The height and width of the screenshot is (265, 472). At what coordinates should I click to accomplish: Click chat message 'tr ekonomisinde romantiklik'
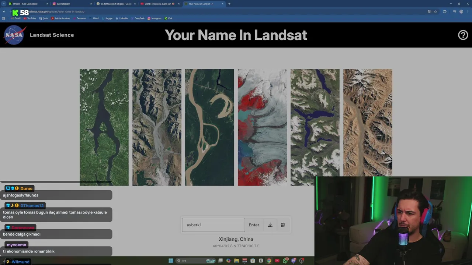click(29, 251)
